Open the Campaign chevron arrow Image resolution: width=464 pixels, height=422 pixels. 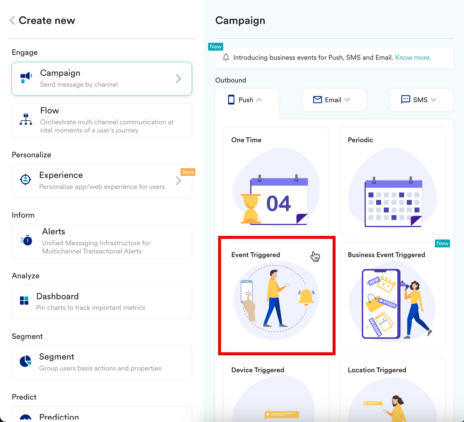tap(178, 79)
